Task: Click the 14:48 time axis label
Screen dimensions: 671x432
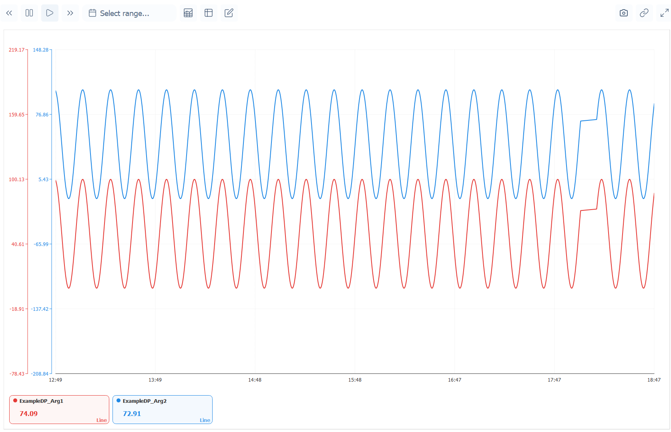Action: pos(255,380)
